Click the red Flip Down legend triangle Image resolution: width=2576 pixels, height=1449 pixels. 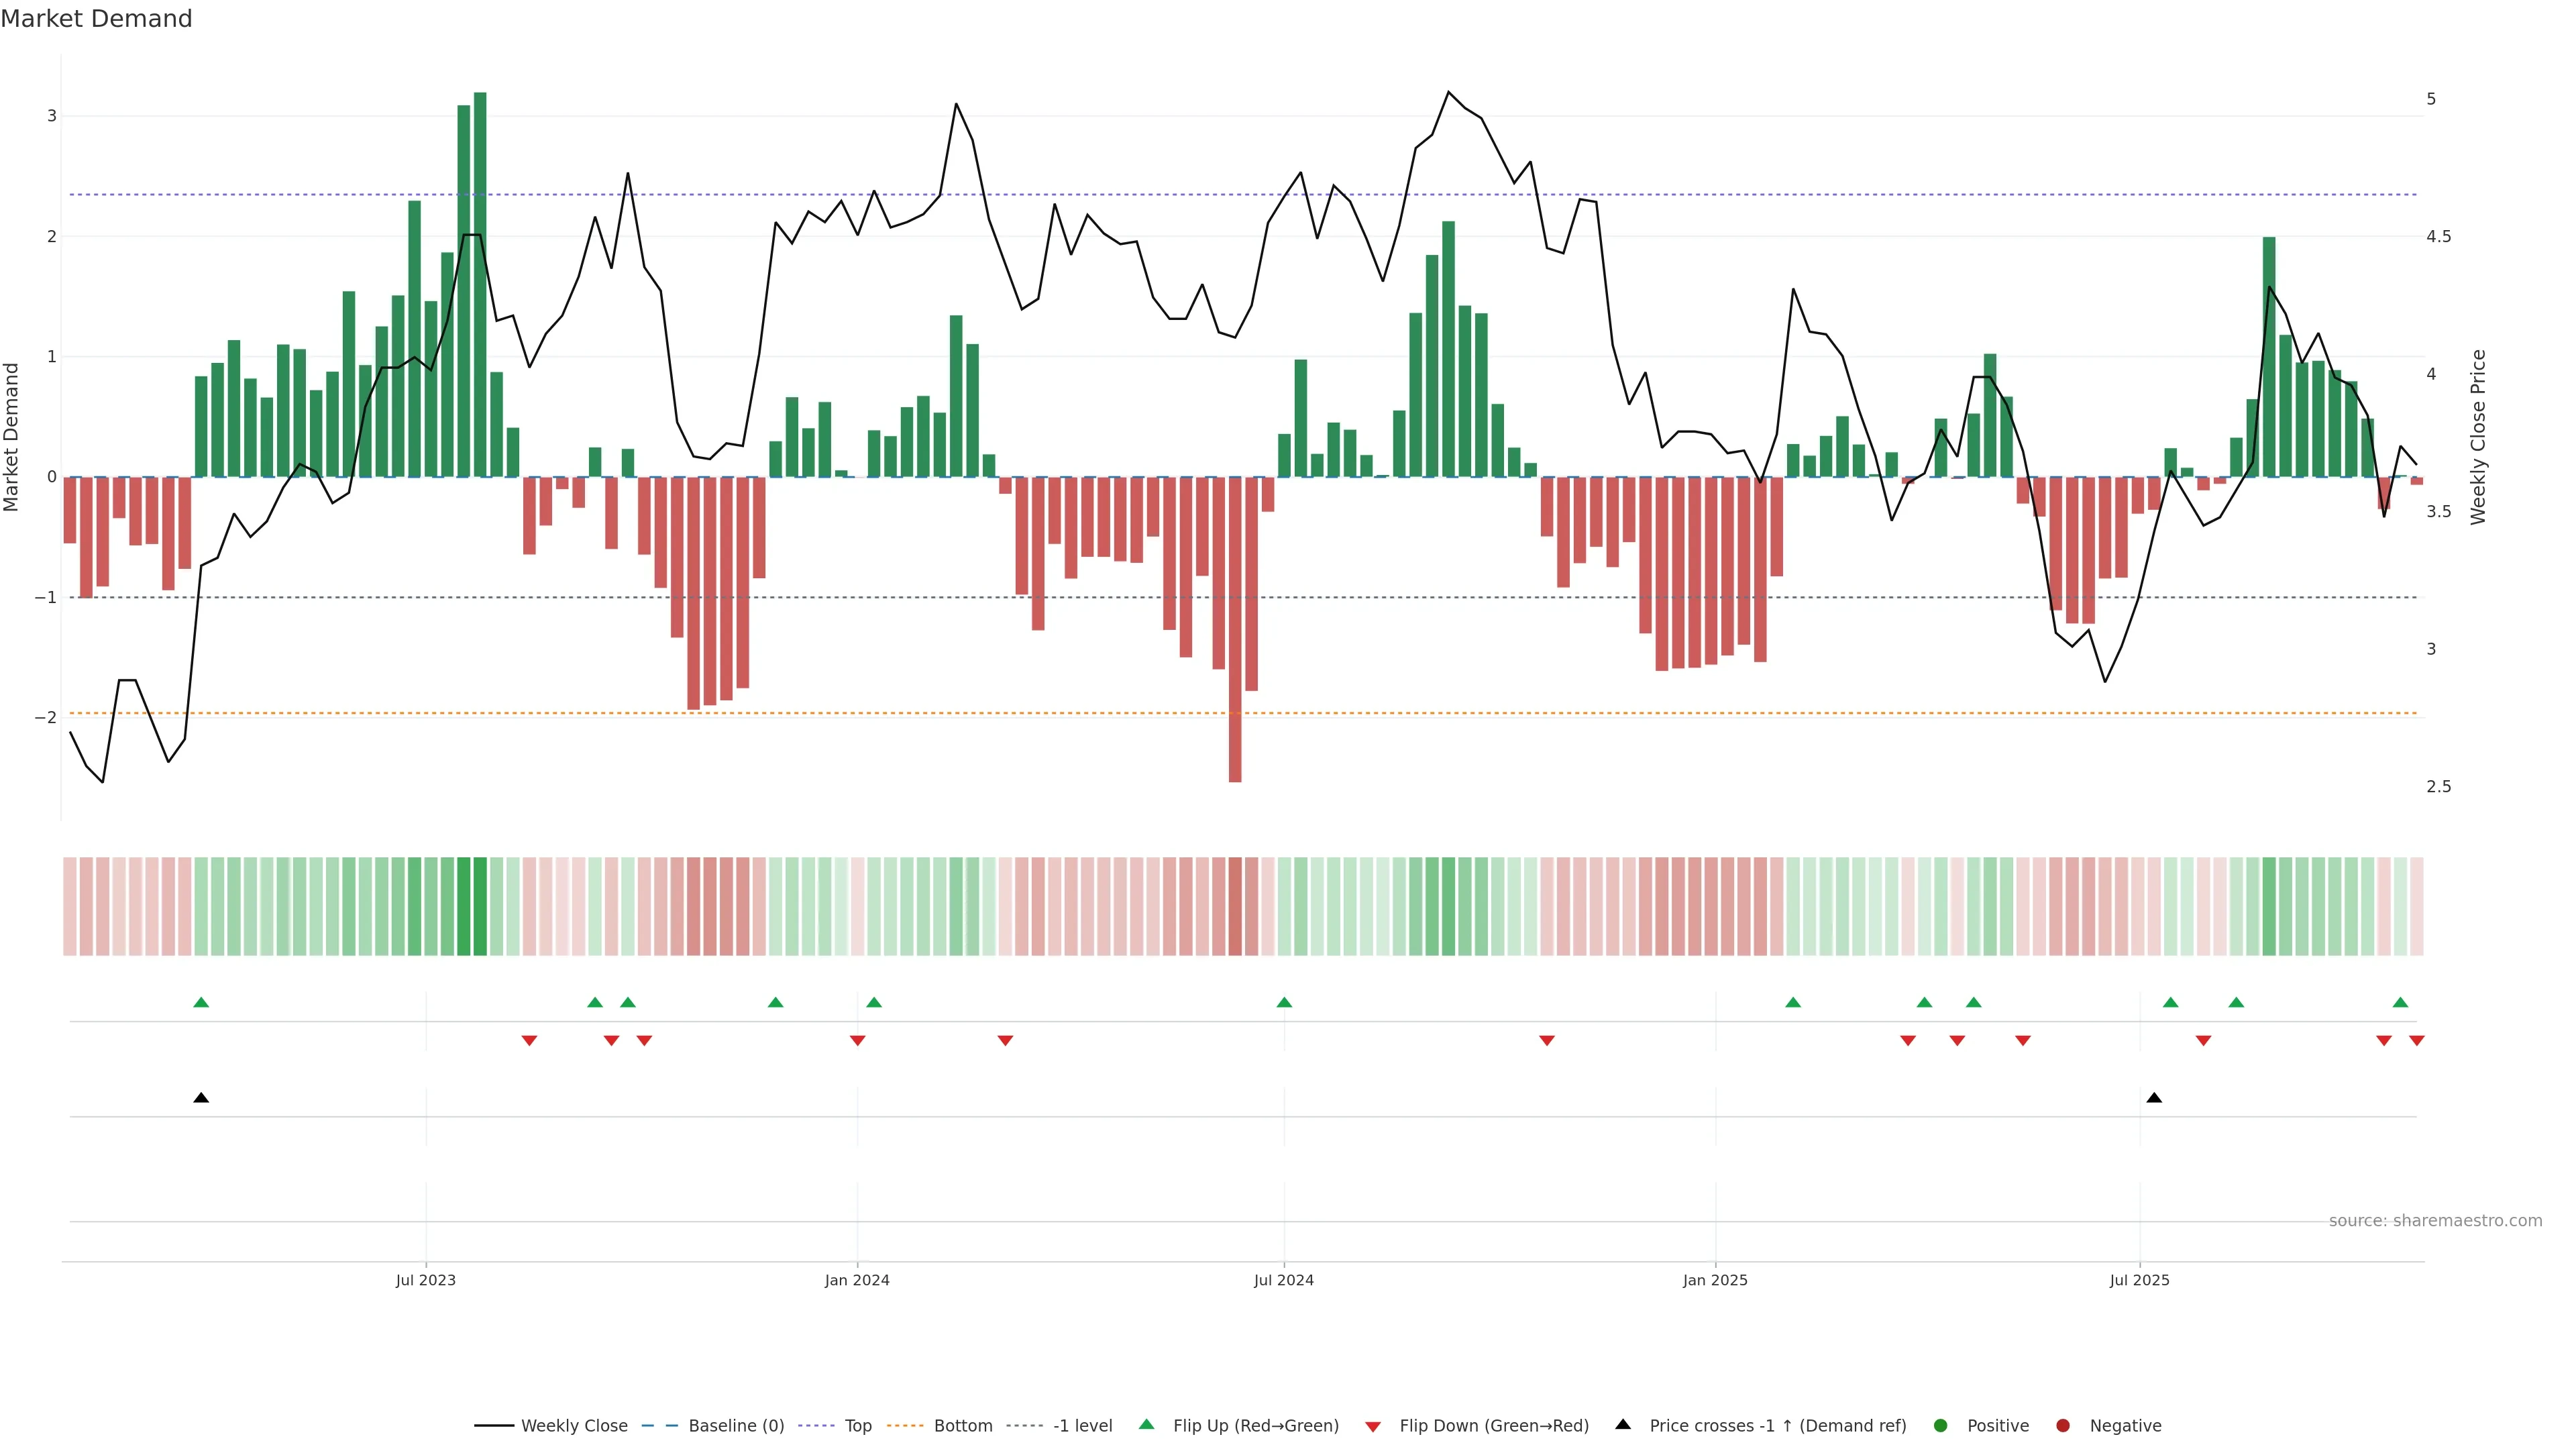[1373, 1426]
